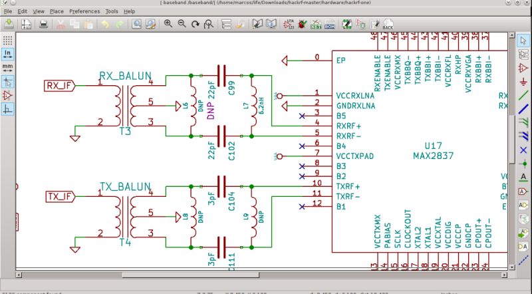Select the T3 transformer reference
The image size is (532, 294).
[125, 132]
